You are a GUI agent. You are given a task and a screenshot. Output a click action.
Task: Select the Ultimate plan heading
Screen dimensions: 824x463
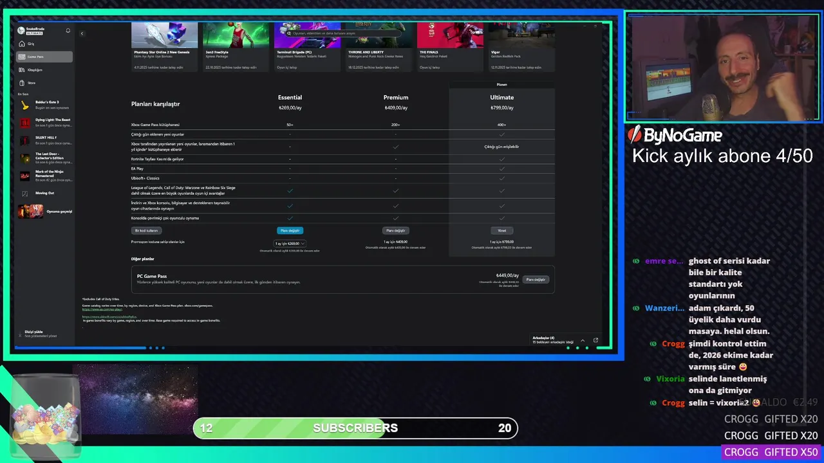coord(502,98)
